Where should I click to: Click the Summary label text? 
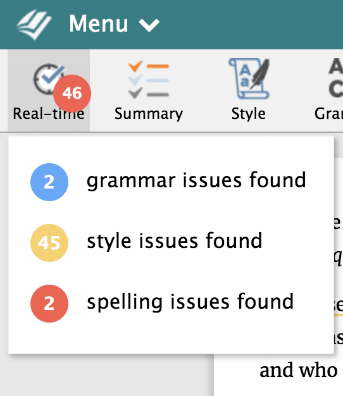click(149, 114)
